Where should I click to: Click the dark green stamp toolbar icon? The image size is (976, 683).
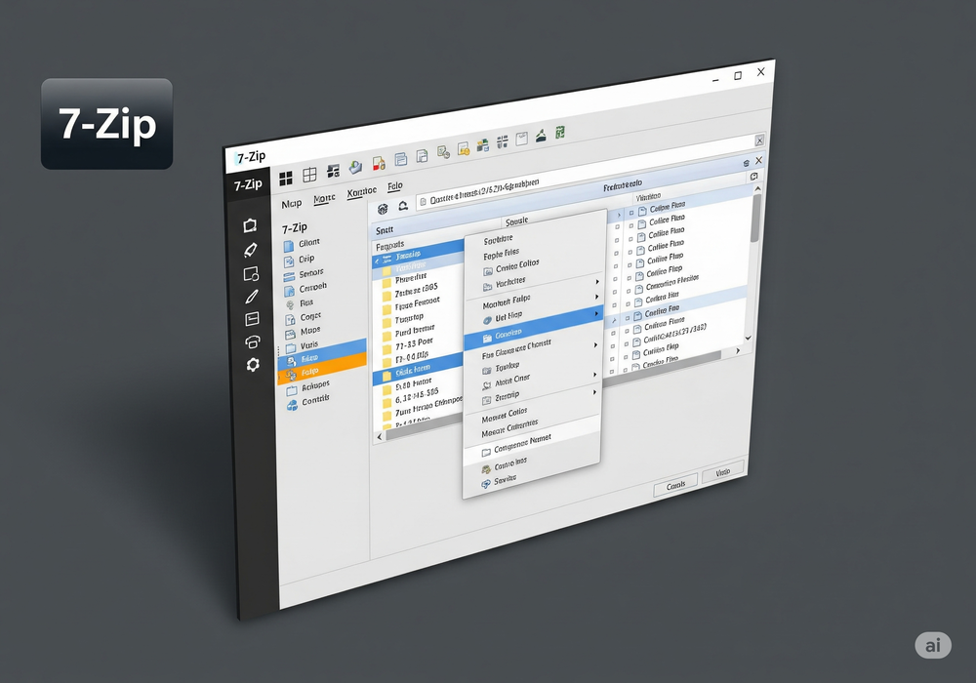tap(541, 135)
